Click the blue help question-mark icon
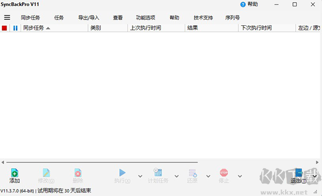The width and height of the screenshot is (322, 196). [243, 4]
